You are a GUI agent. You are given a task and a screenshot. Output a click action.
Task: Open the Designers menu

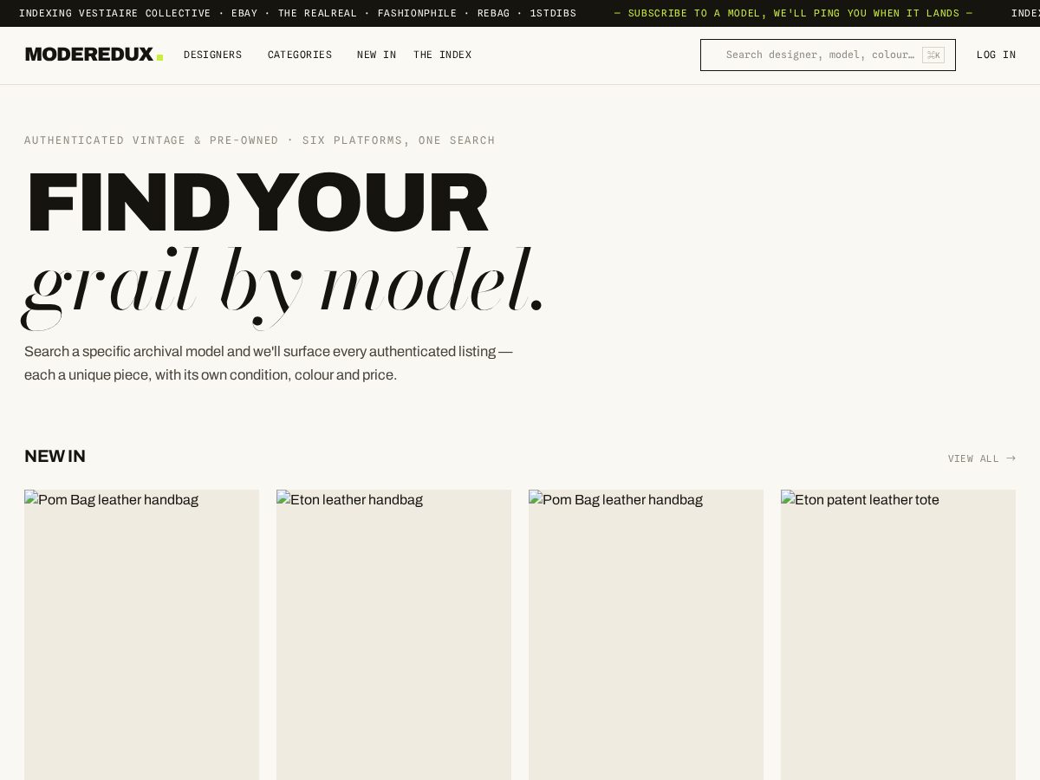tap(212, 55)
